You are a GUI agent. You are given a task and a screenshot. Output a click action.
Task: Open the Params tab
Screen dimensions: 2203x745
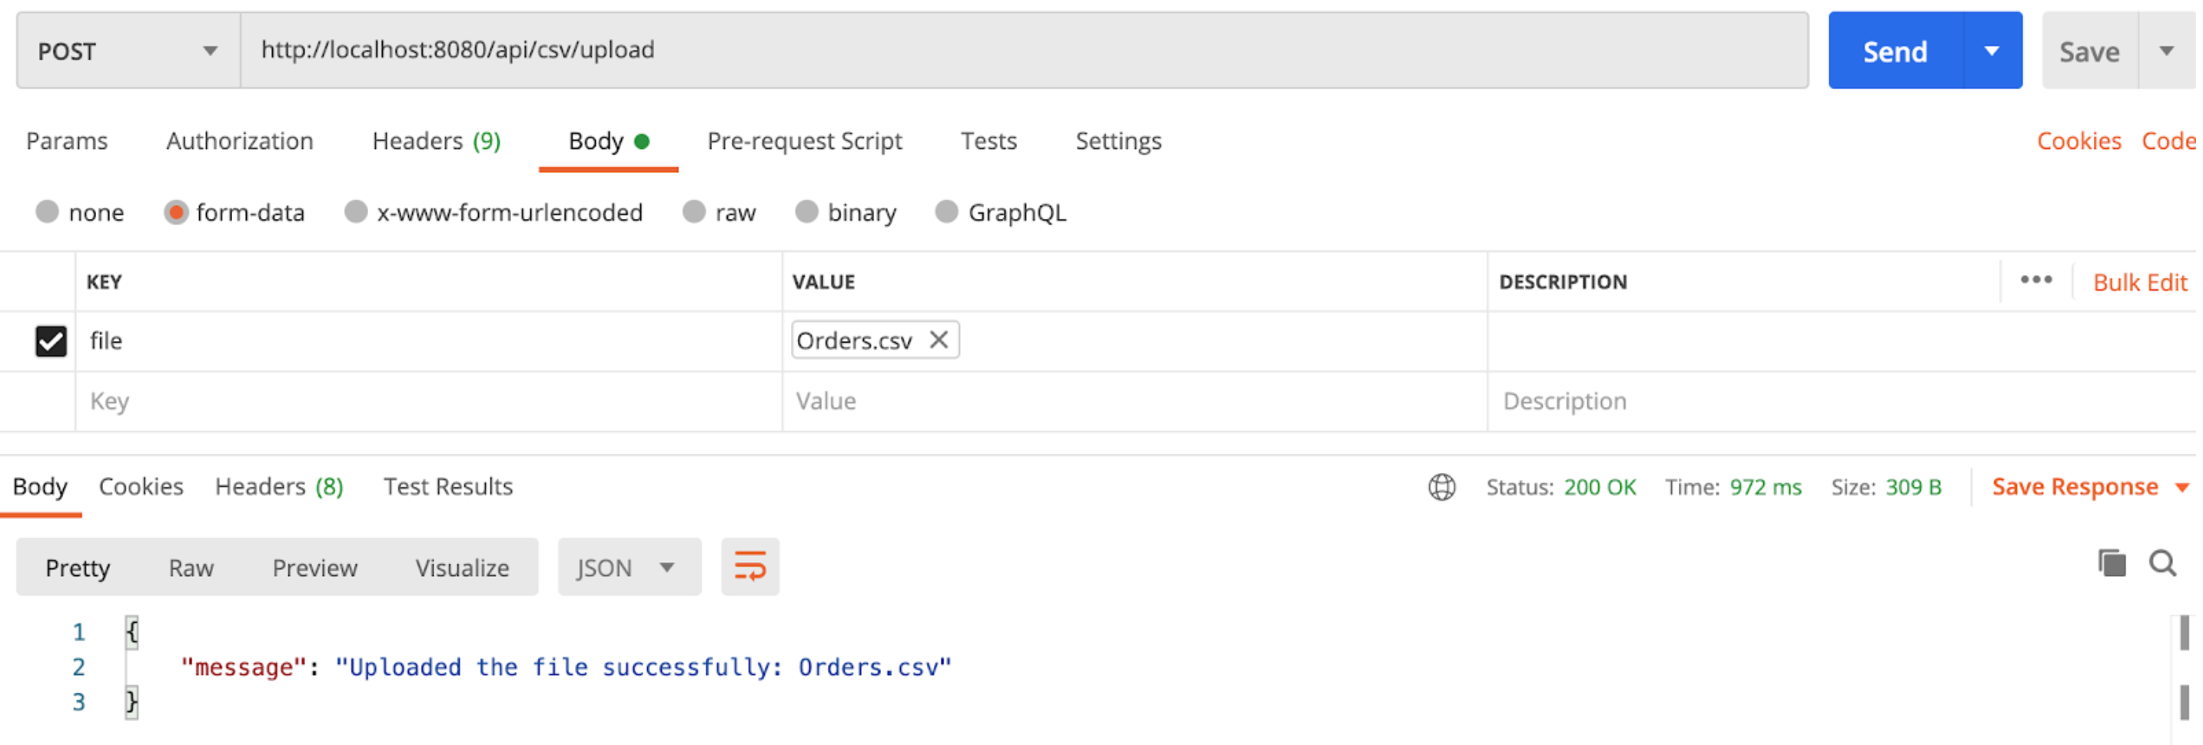(x=67, y=141)
